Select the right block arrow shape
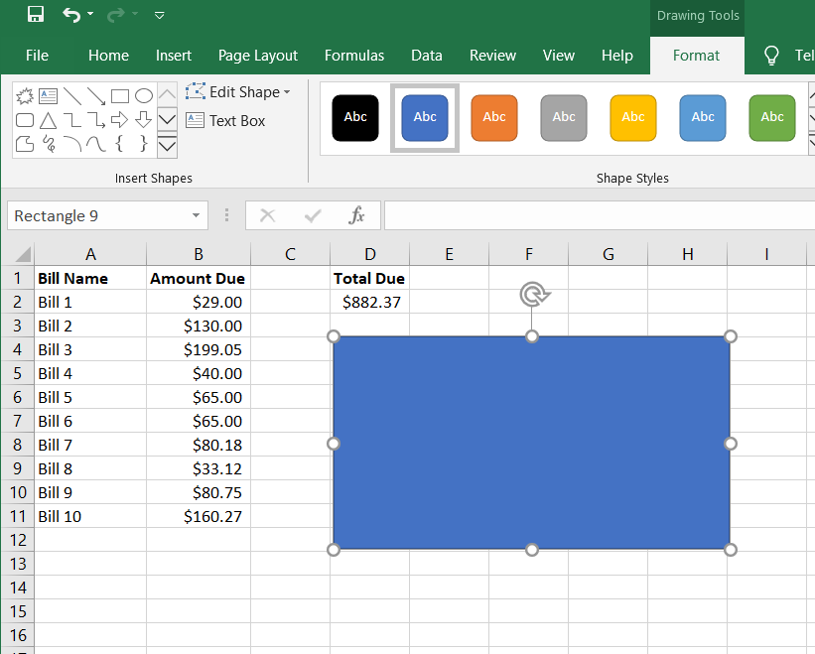The width and height of the screenshot is (815, 654). coord(120,120)
